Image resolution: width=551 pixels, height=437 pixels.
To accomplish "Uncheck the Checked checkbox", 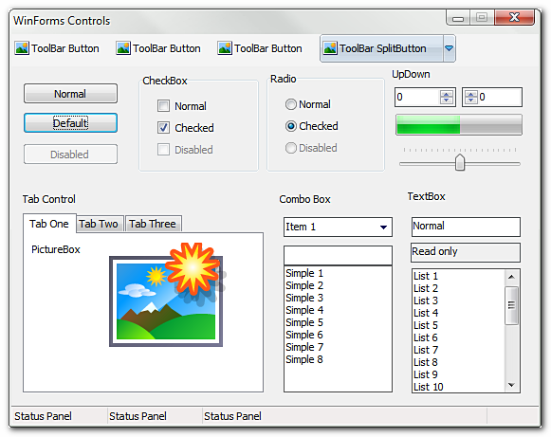I will click(x=163, y=128).
